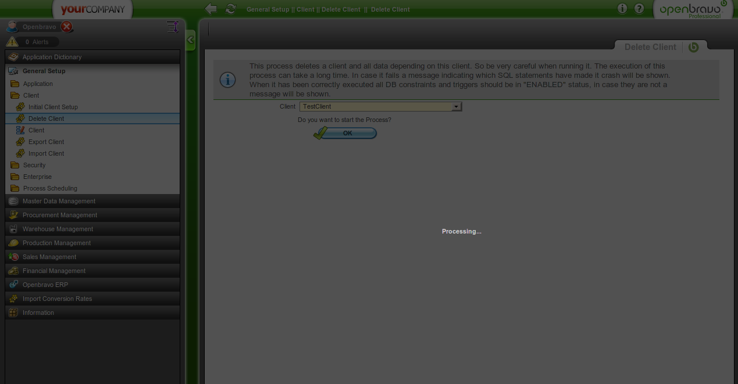Expand the Enterprise folder
The width and height of the screenshot is (738, 384).
pos(37,177)
